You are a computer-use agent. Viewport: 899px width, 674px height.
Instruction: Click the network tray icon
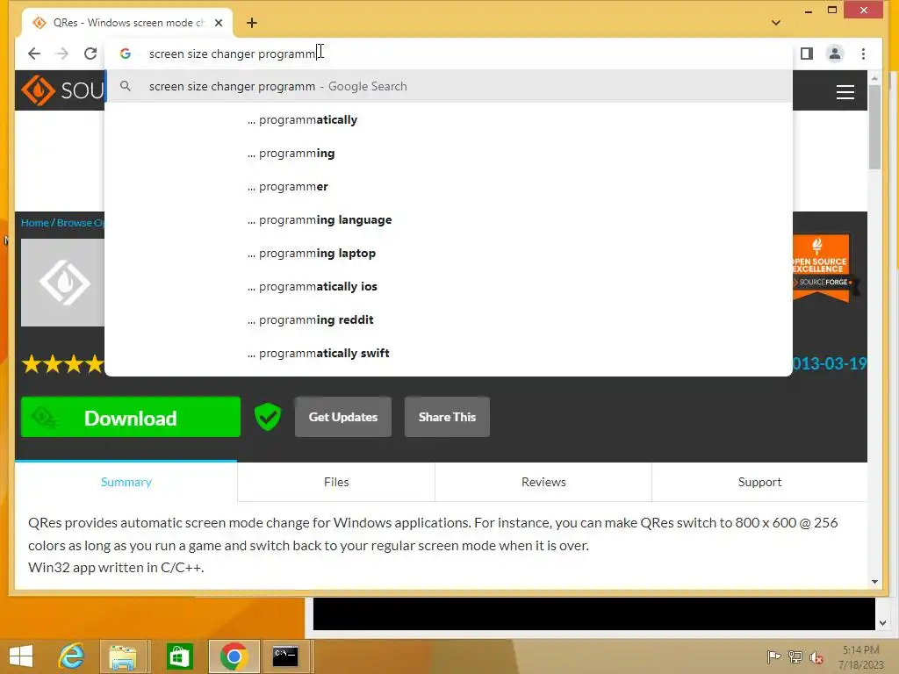pos(795,656)
